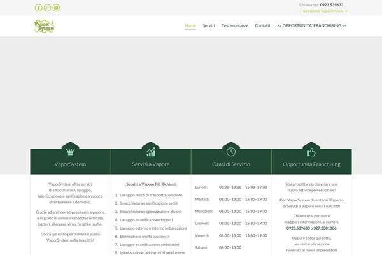The height and width of the screenshot is (255, 382).
Task: Click 'Eliminazione muffa cuscineria' list item
Action: click(x=145, y=237)
